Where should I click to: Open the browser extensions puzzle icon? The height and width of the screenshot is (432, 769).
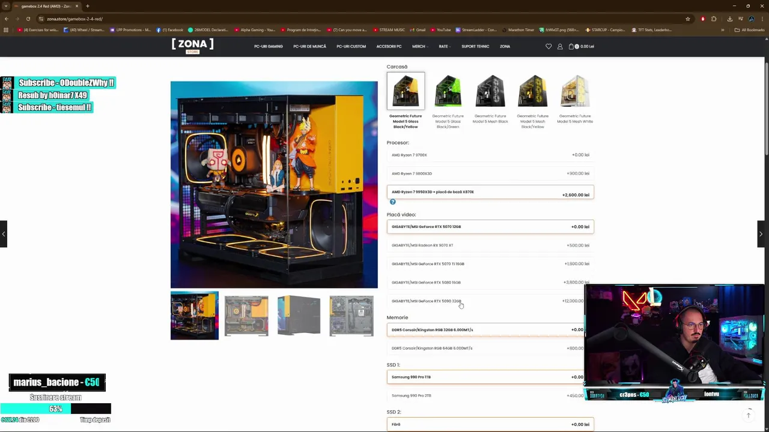pyautogui.click(x=714, y=19)
